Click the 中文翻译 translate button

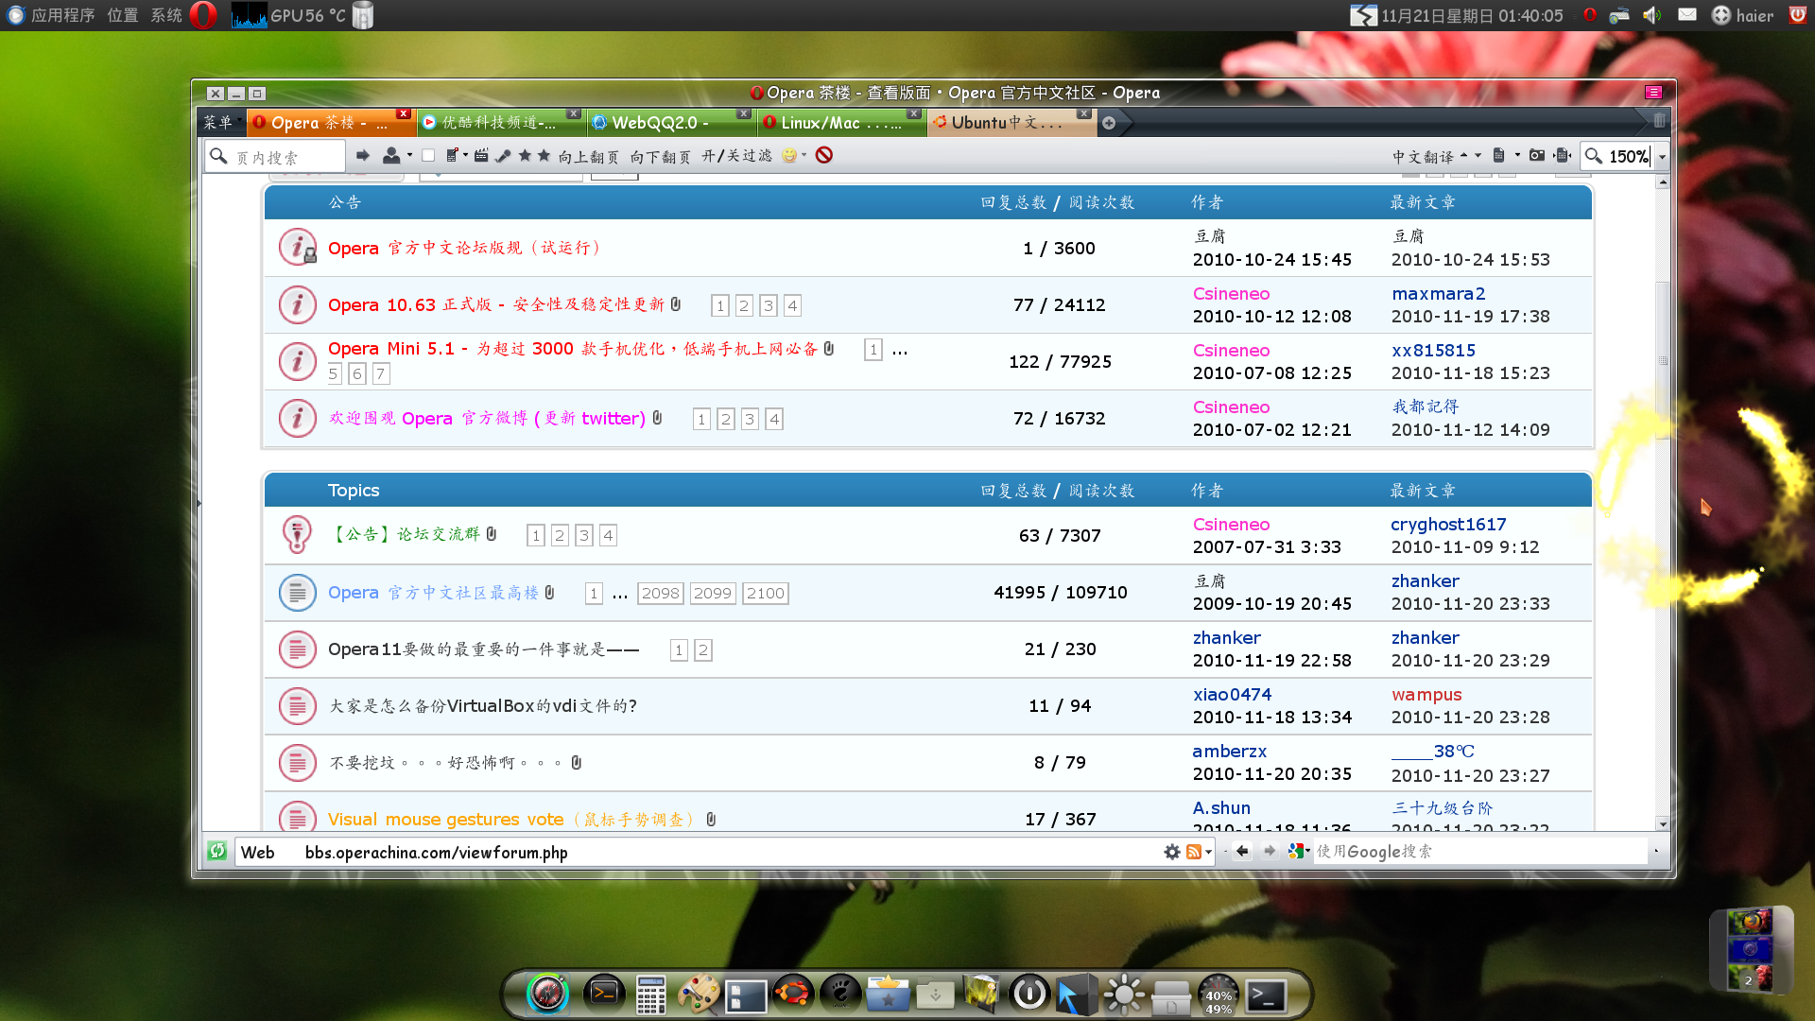point(1423,156)
